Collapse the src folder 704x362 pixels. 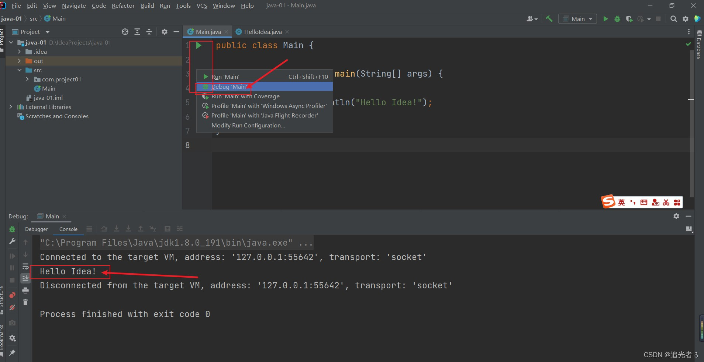[19, 70]
